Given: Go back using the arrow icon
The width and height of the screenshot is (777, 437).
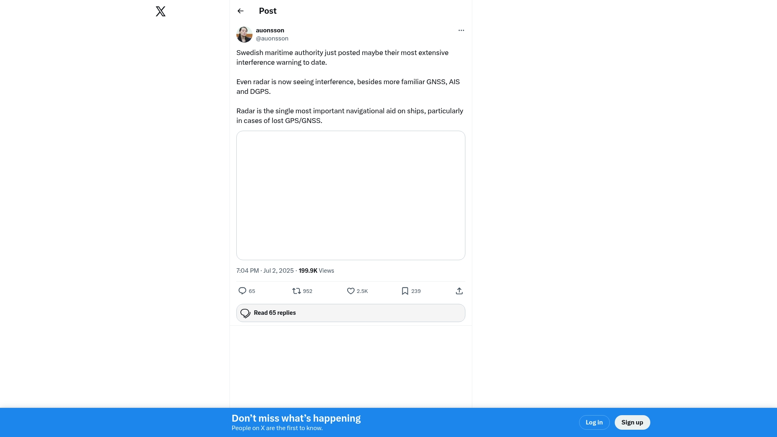Looking at the screenshot, I should [x=240, y=11].
